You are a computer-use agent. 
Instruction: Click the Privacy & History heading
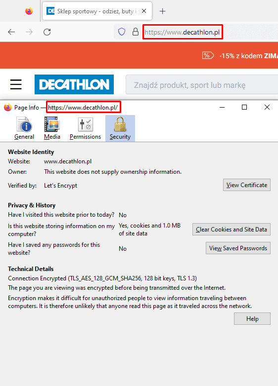point(32,205)
